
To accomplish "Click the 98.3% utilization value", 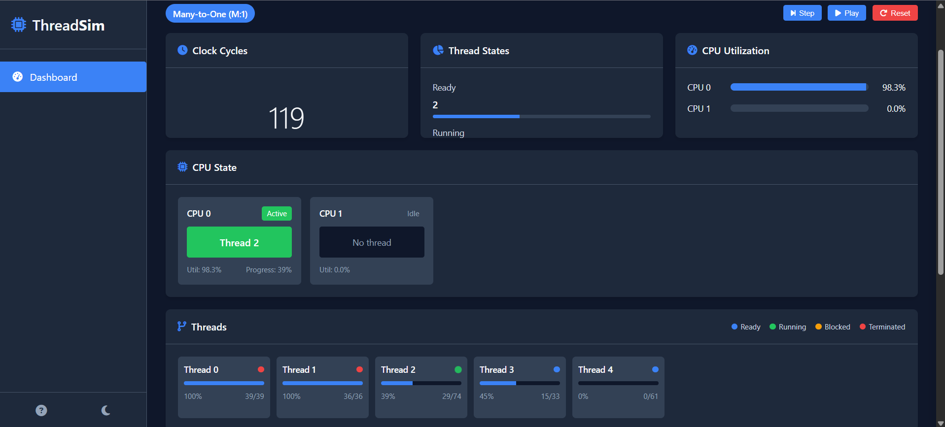I will [x=893, y=87].
